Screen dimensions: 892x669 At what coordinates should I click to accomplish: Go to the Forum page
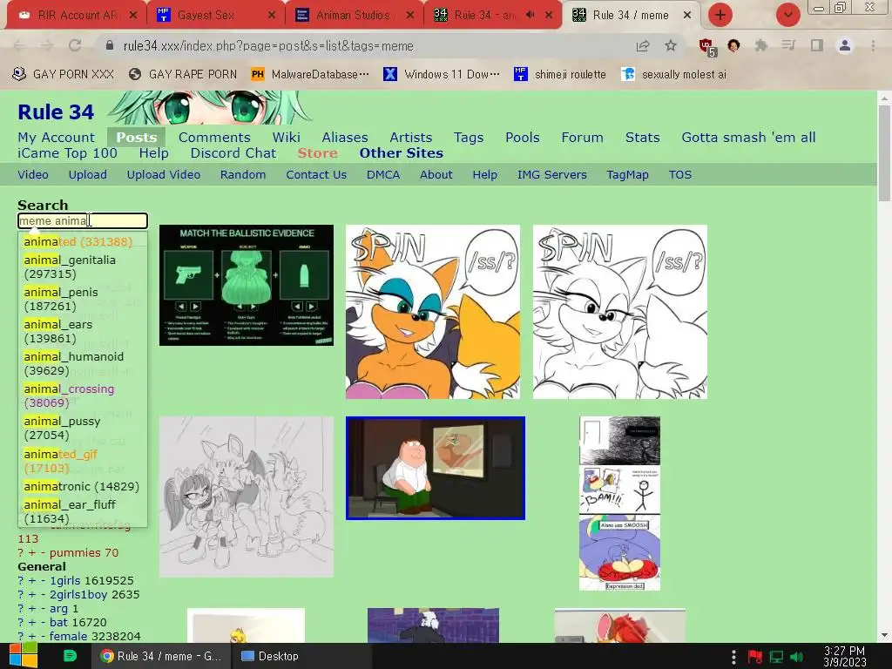(582, 137)
